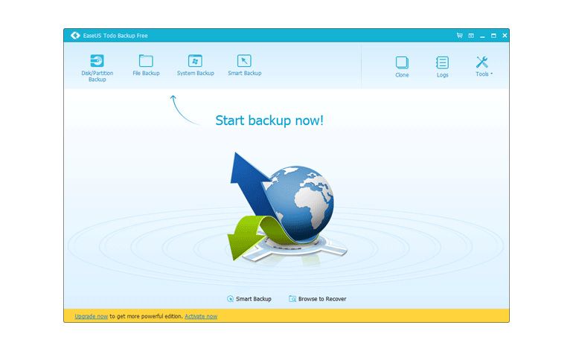Follow the Upgrade now link
Viewport: 573px width, 351px height.
[x=91, y=316]
